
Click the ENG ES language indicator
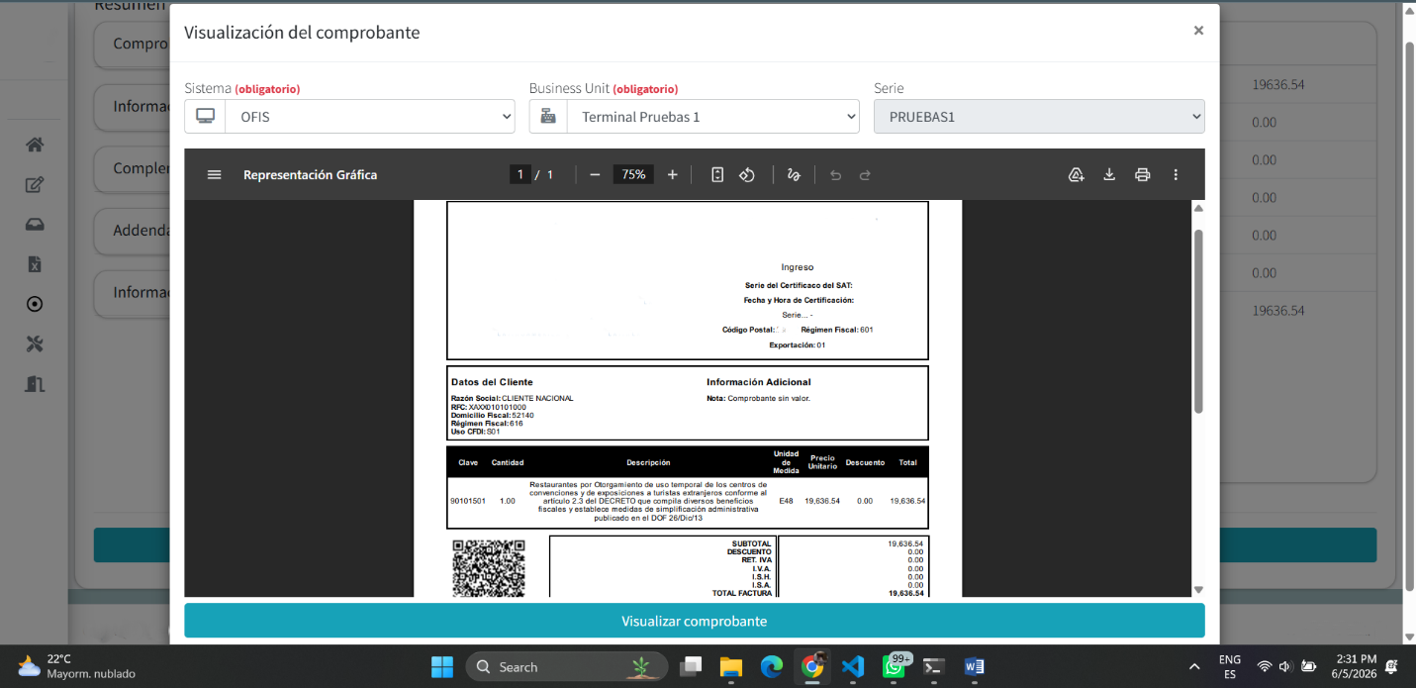click(x=1230, y=666)
